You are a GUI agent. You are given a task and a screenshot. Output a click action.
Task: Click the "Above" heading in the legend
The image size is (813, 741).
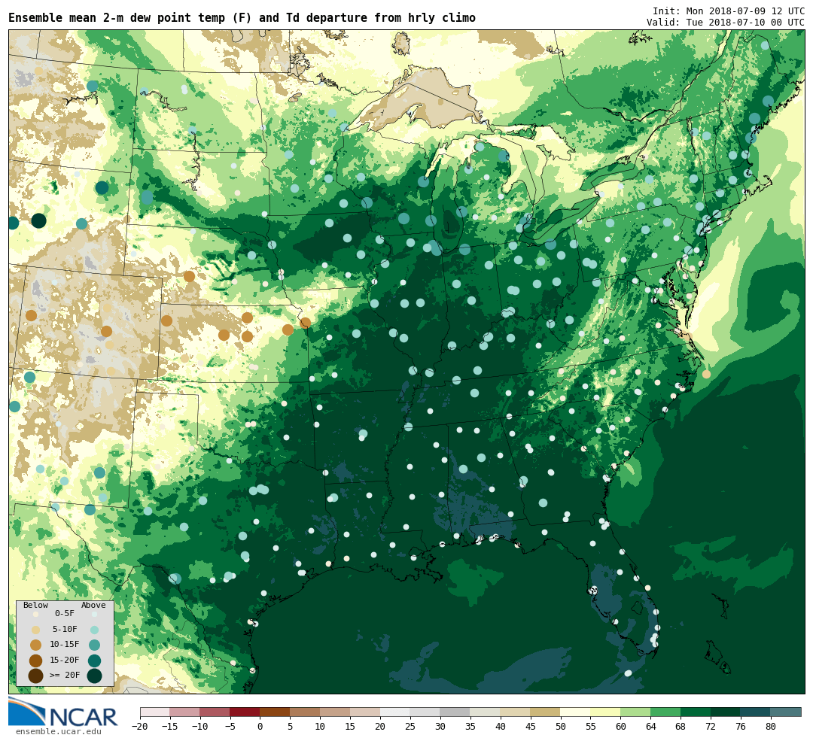pyautogui.click(x=93, y=605)
